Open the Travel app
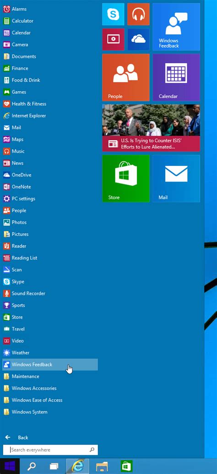The width and height of the screenshot is (217, 474). tap(50, 329)
